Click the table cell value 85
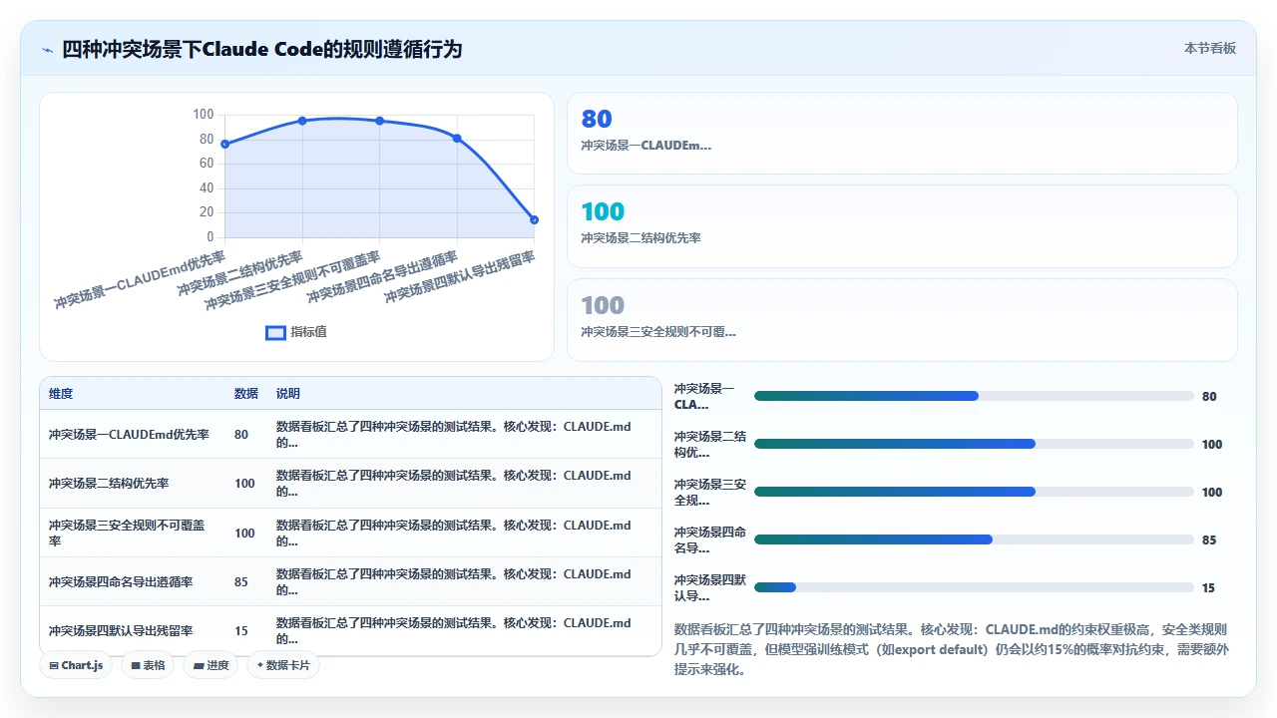Screen dimensions: 1277x718 pyautogui.click(x=241, y=582)
